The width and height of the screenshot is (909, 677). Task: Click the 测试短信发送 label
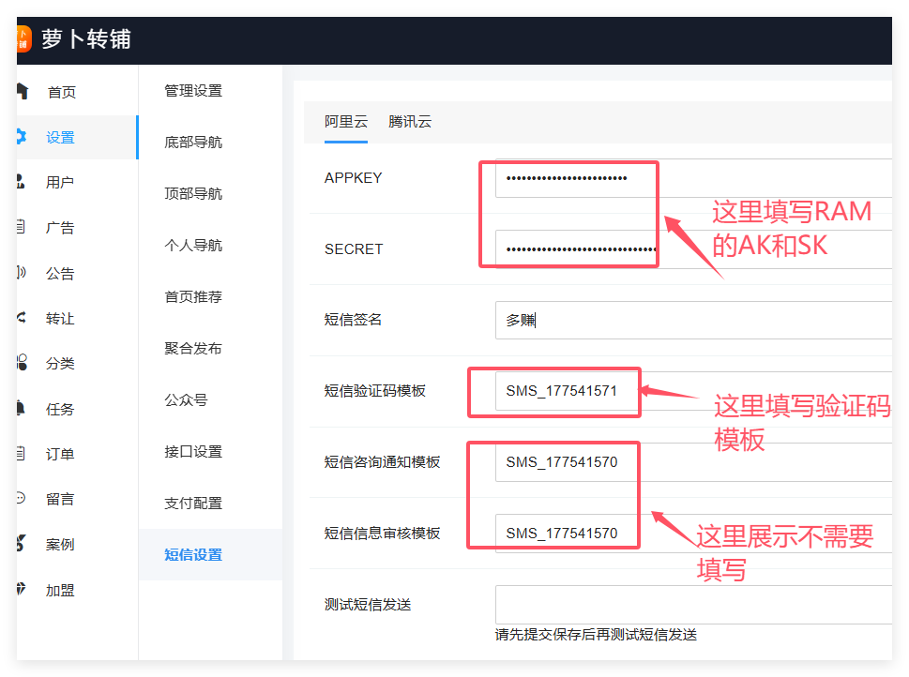tap(368, 605)
